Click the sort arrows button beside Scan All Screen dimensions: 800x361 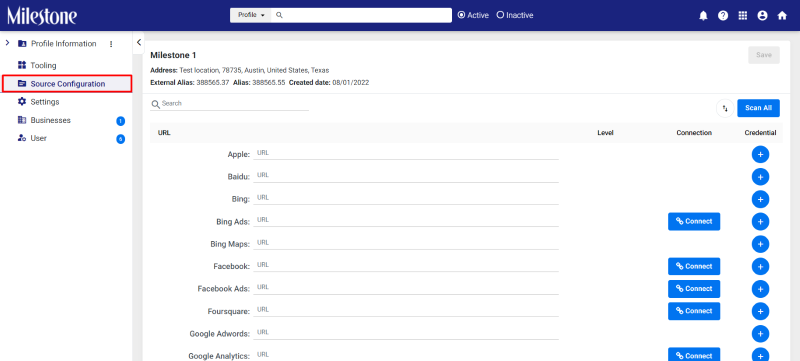[725, 108]
